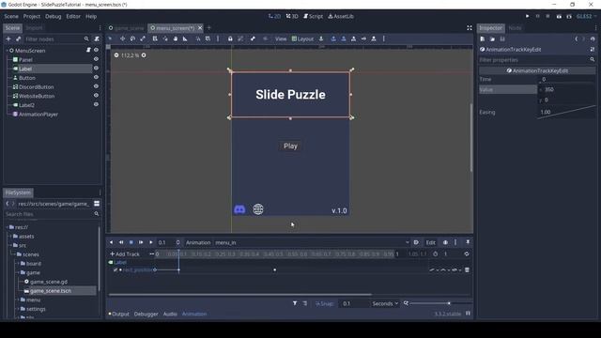Toggle FileSystem split mode icon
Screen dimensions: 601x338
pyautogui.click(x=97, y=204)
